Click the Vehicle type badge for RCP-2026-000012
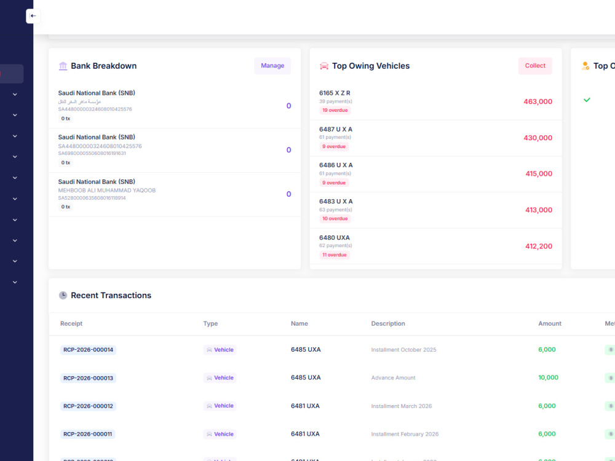 point(220,406)
